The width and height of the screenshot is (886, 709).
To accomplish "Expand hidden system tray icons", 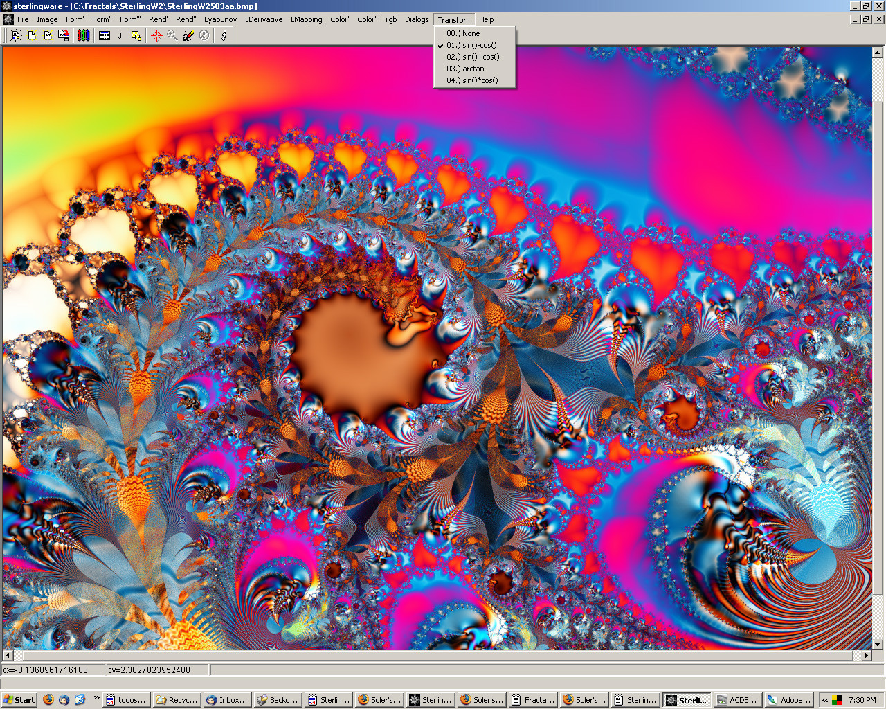I will tap(825, 700).
